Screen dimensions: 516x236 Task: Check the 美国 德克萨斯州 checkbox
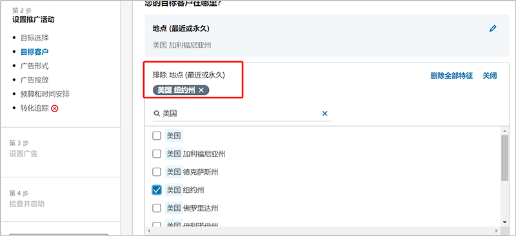pos(157,172)
